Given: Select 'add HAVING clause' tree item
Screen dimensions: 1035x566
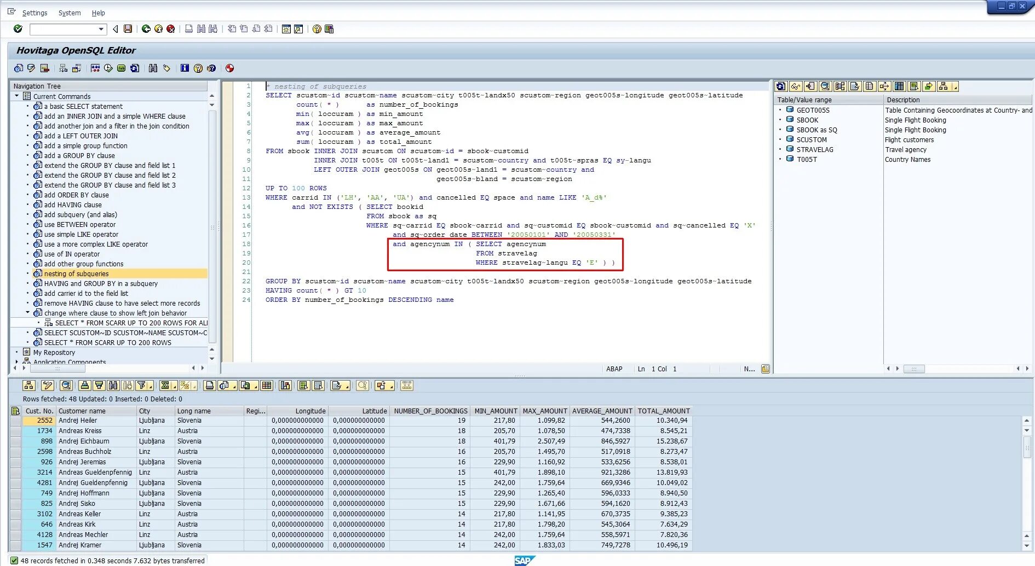Looking at the screenshot, I should 73,205.
